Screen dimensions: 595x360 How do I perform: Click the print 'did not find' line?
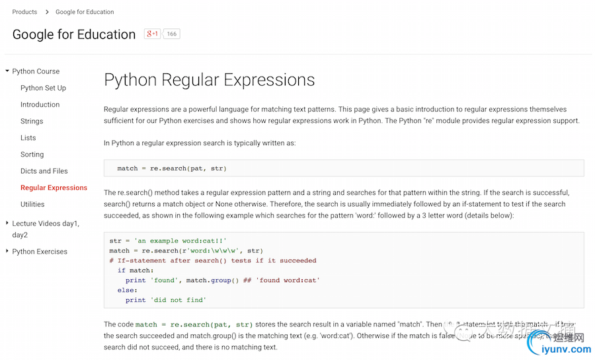pos(166,300)
